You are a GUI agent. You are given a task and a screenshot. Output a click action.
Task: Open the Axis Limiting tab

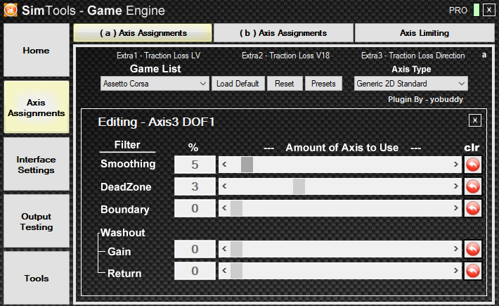pos(425,33)
